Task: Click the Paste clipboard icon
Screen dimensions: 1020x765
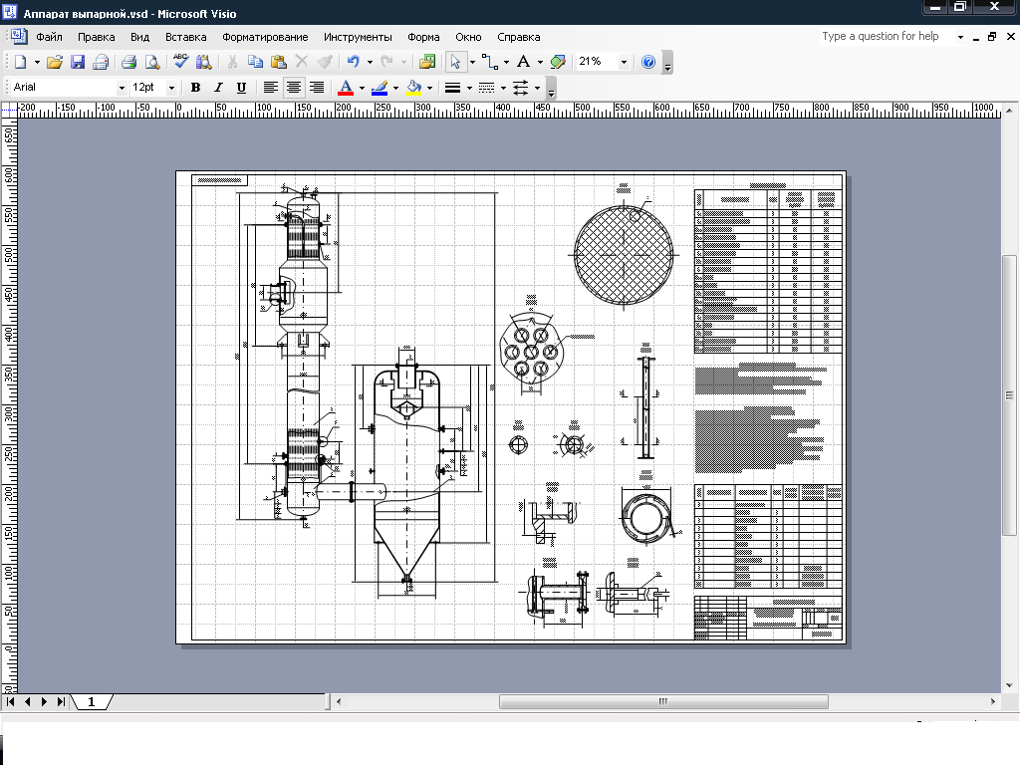Action: point(279,62)
